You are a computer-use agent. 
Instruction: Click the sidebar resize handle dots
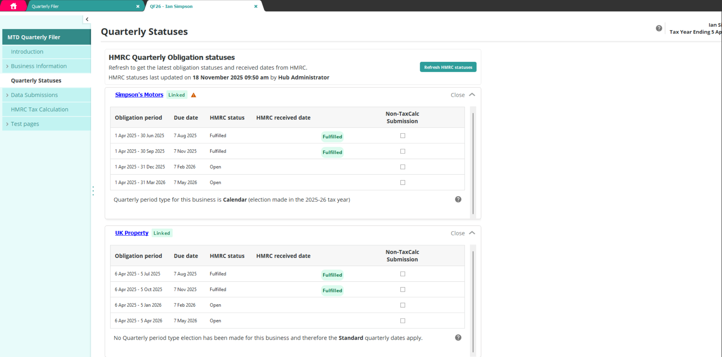point(93,191)
